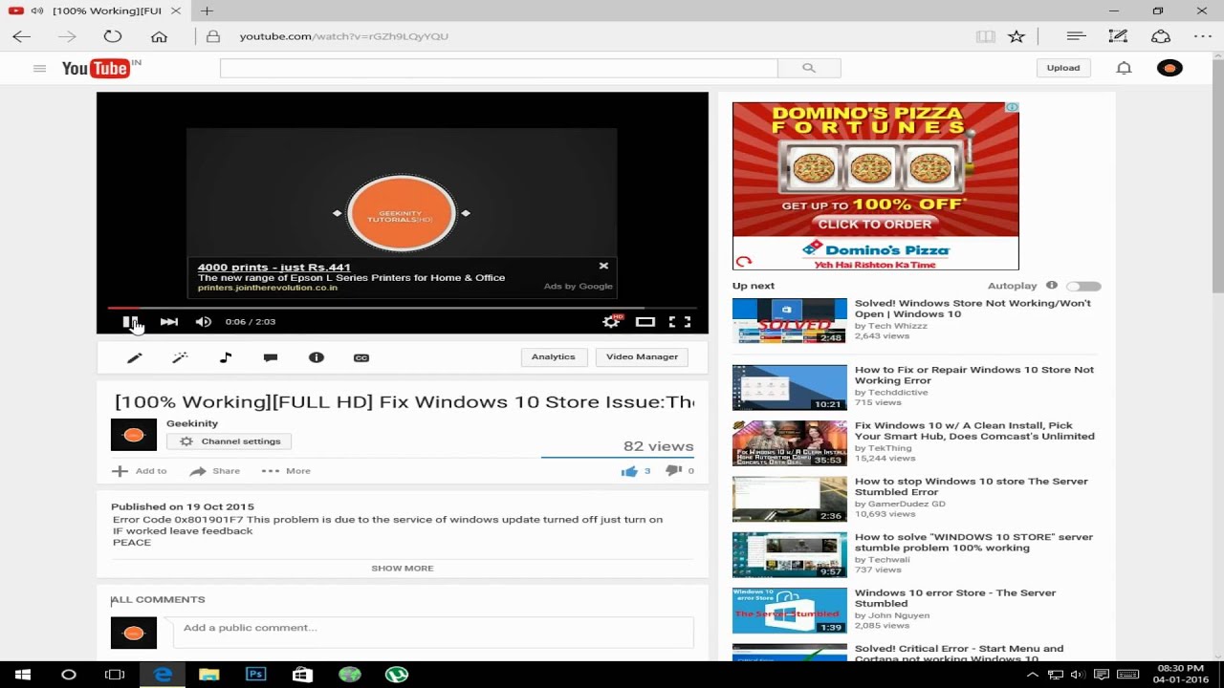Screen dimensions: 1224x688
Task: Close the Epson overlay ad
Action: coord(603,266)
